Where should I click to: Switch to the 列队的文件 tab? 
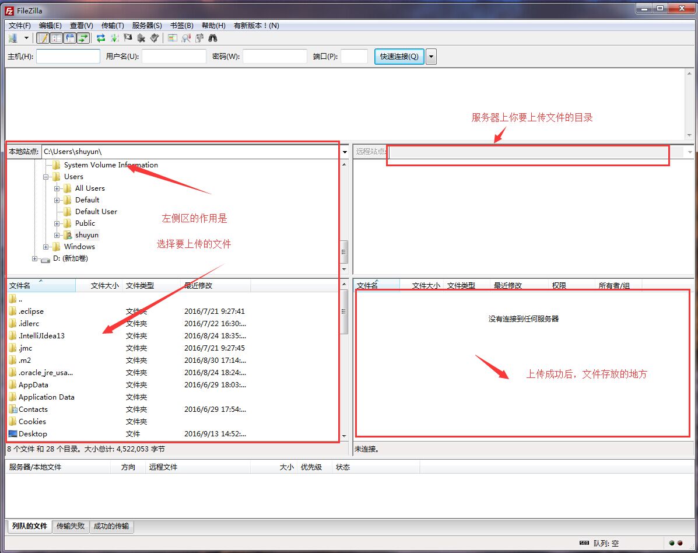click(x=29, y=526)
